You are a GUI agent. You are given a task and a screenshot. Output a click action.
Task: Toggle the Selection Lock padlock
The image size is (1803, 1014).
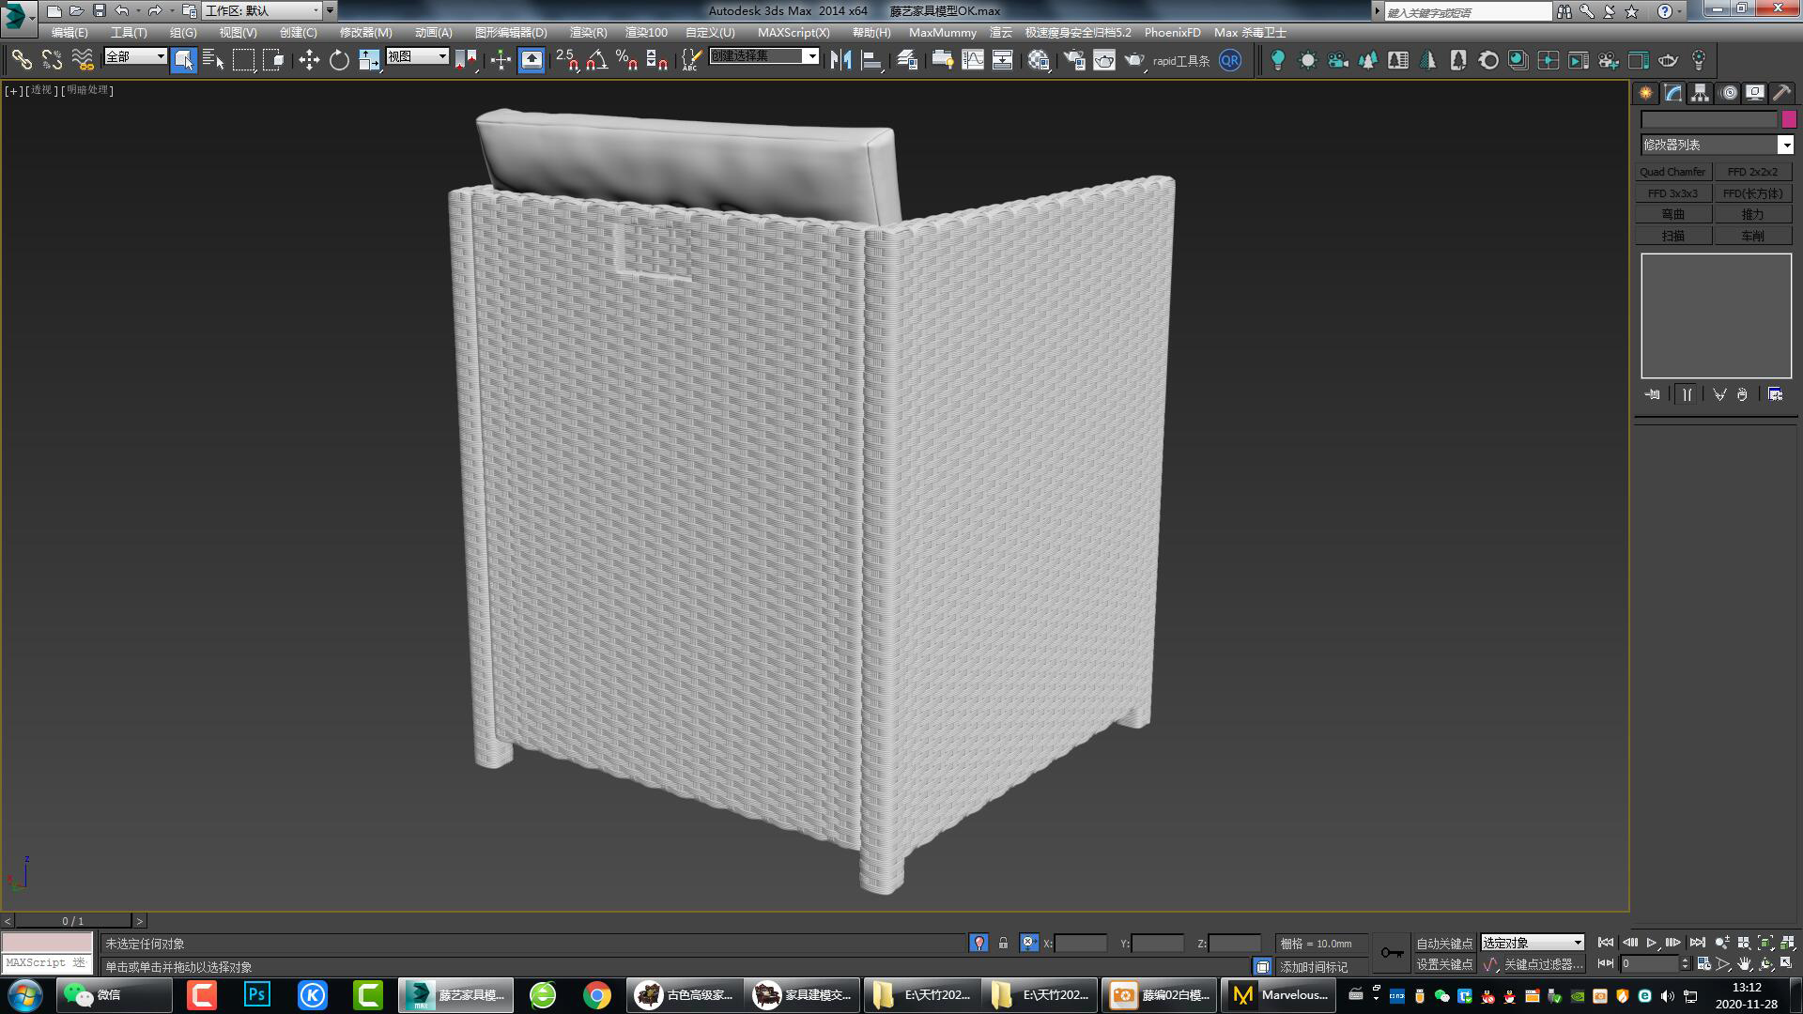pos(1003,943)
